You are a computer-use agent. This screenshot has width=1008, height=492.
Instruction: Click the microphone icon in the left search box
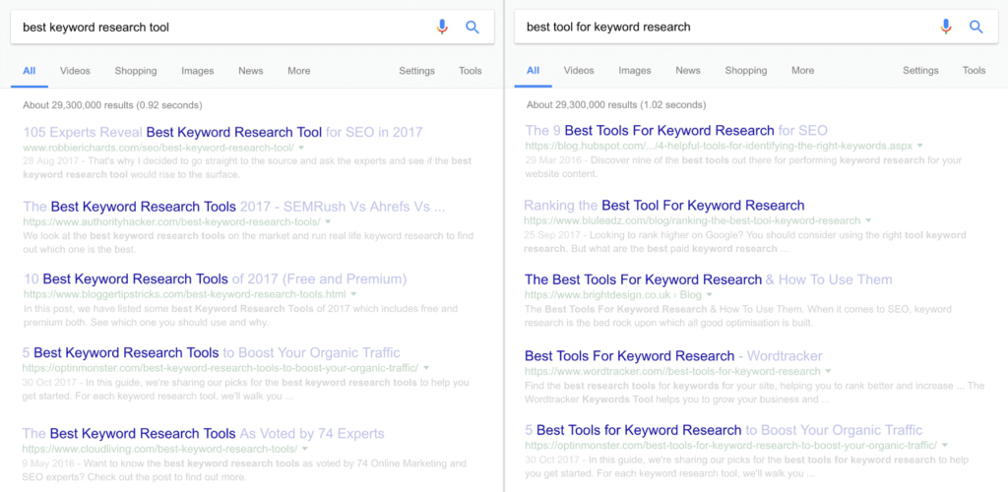coord(442,28)
